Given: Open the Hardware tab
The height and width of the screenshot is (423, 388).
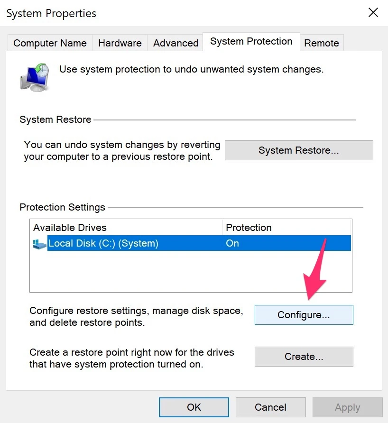Looking at the screenshot, I should coord(120,43).
